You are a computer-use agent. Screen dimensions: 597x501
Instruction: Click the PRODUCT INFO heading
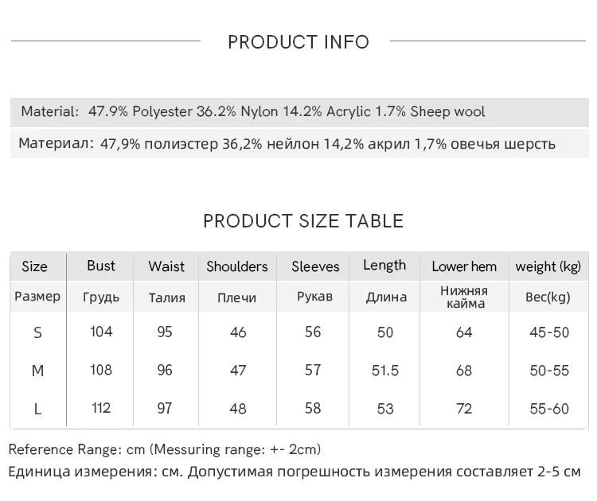298,42
